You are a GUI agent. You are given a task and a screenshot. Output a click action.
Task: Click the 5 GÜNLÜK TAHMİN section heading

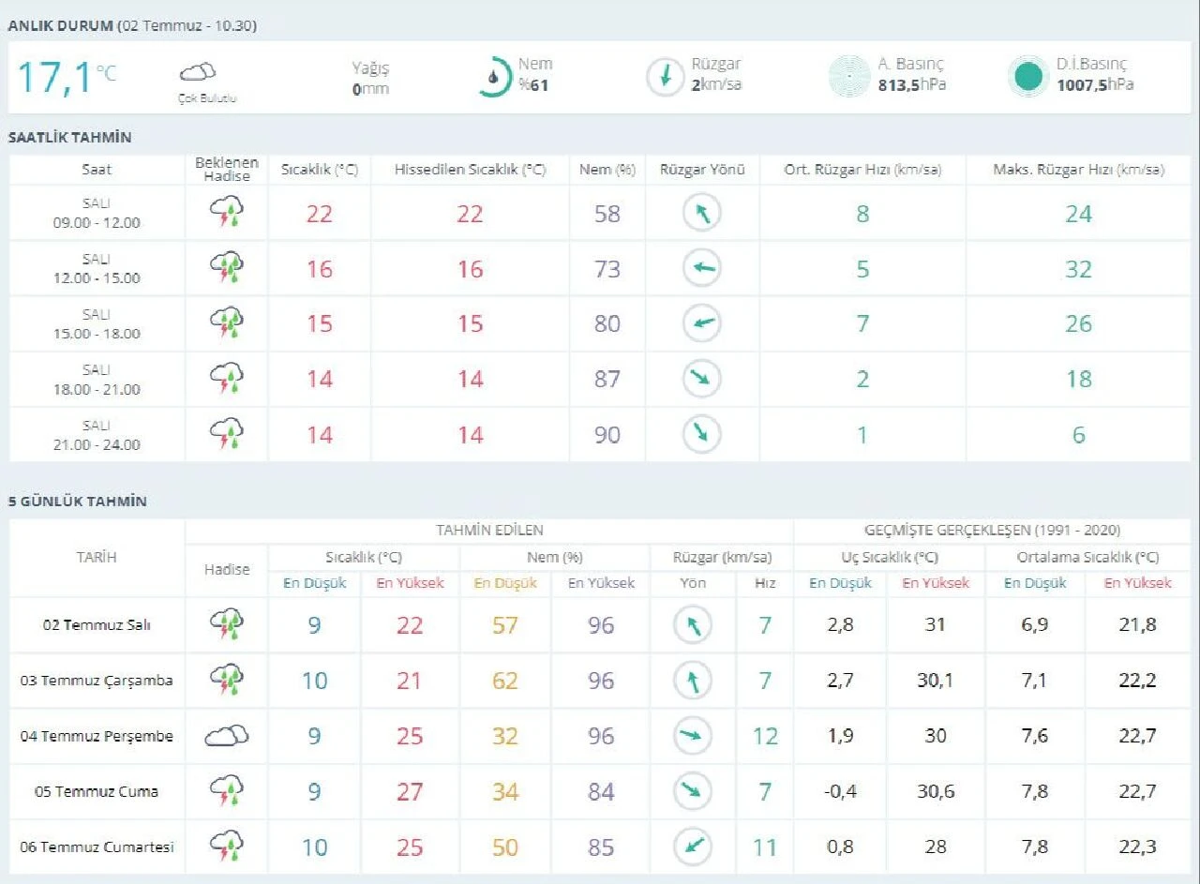tap(78, 502)
